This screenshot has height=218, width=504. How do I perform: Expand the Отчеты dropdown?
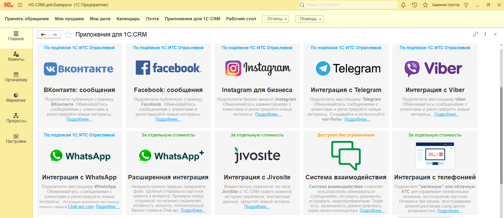click(x=276, y=19)
